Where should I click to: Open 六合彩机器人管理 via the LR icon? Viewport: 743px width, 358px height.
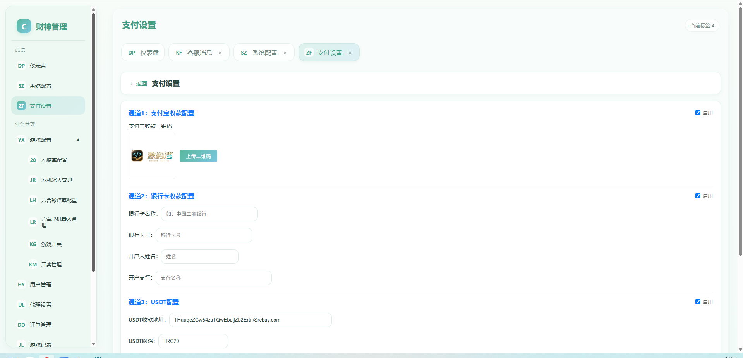(x=33, y=222)
